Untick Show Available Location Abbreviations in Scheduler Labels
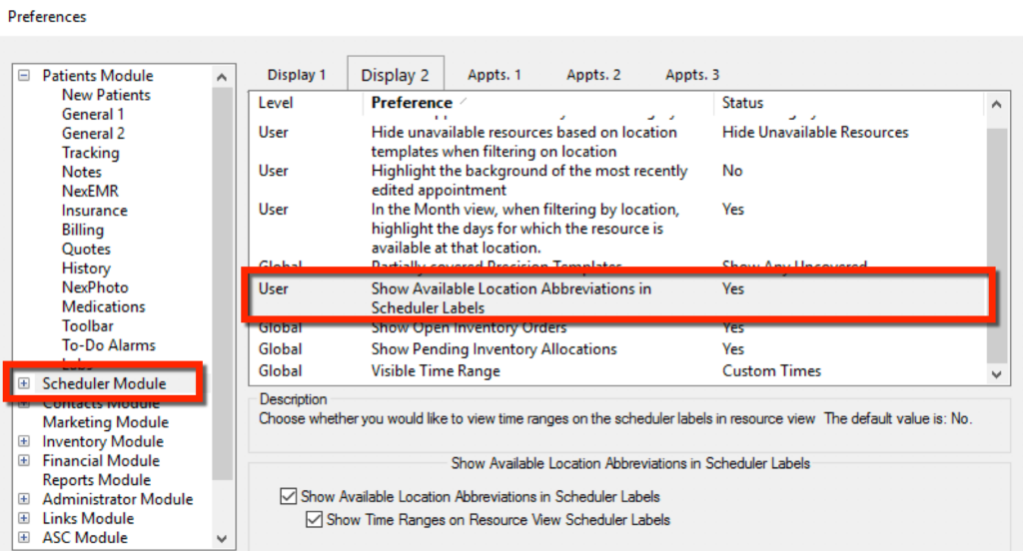Image resolution: width=1023 pixels, height=551 pixels. [289, 496]
